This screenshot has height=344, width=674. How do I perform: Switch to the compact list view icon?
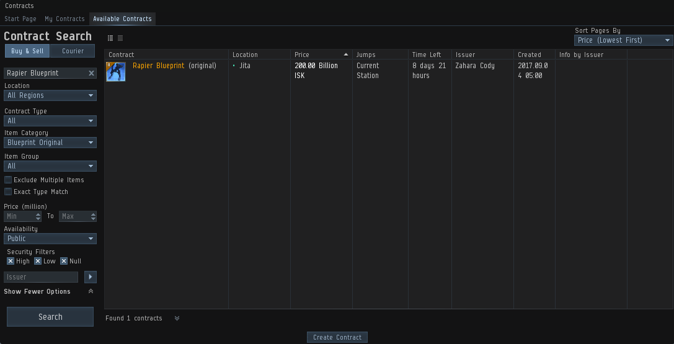coord(120,38)
